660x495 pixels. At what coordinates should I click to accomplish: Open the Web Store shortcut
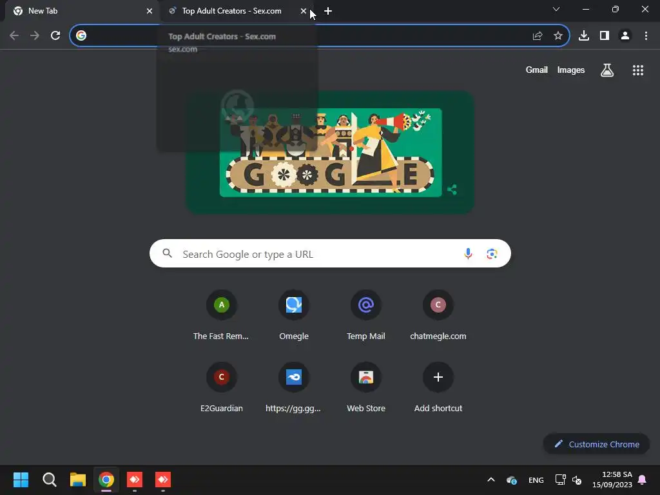[x=366, y=387]
